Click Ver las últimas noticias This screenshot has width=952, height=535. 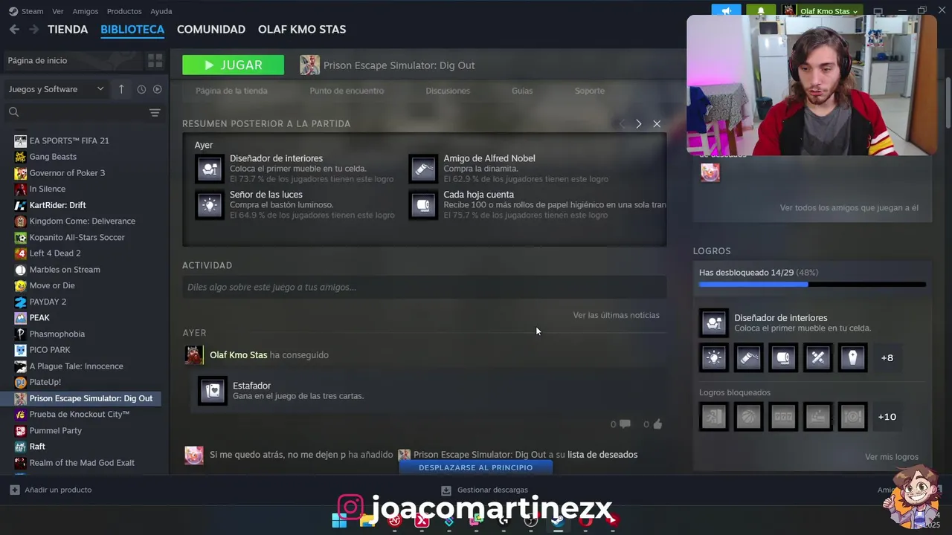pos(616,315)
